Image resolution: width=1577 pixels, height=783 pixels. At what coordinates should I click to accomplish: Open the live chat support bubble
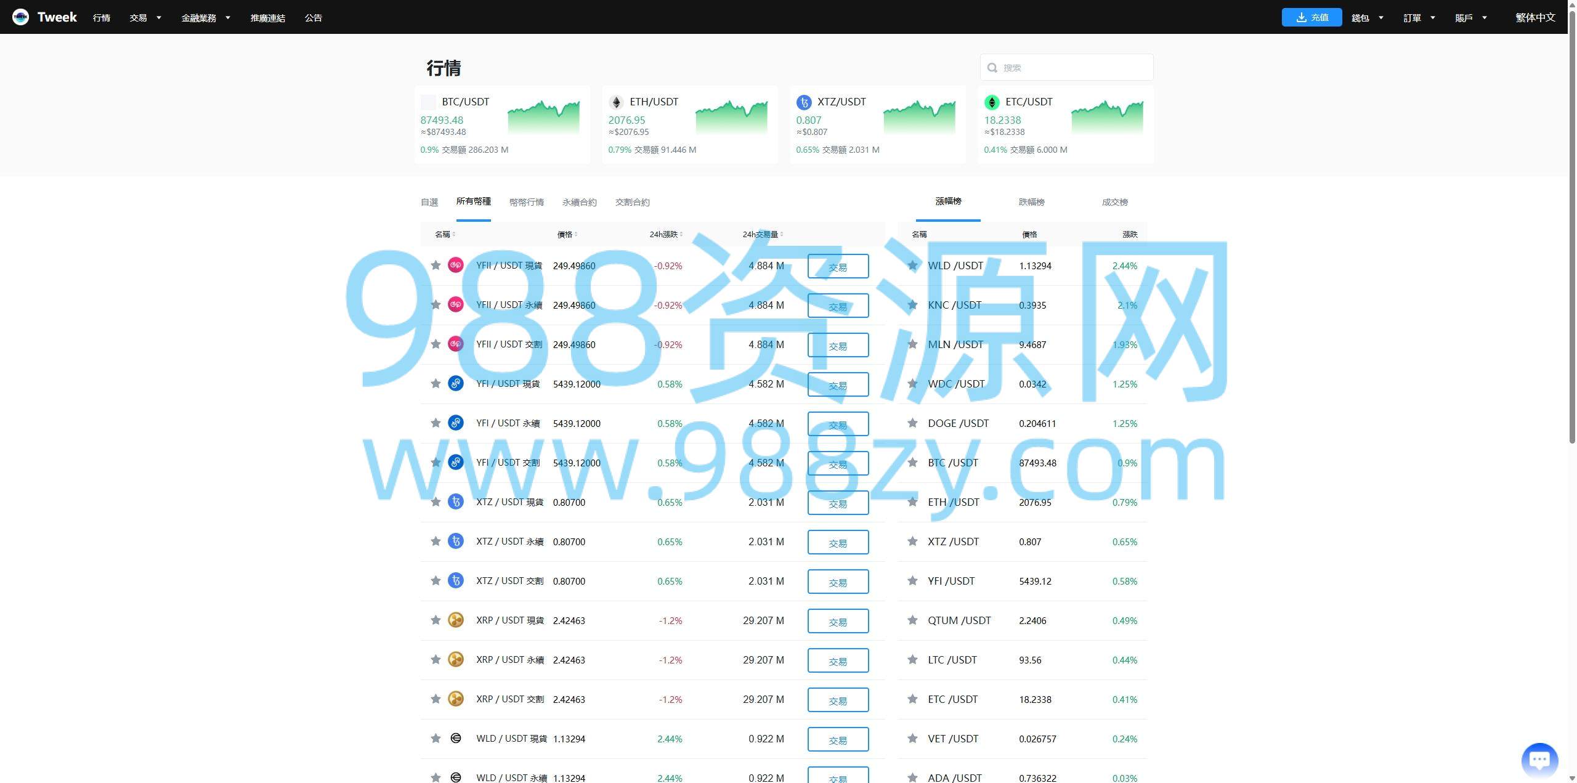[1539, 760]
